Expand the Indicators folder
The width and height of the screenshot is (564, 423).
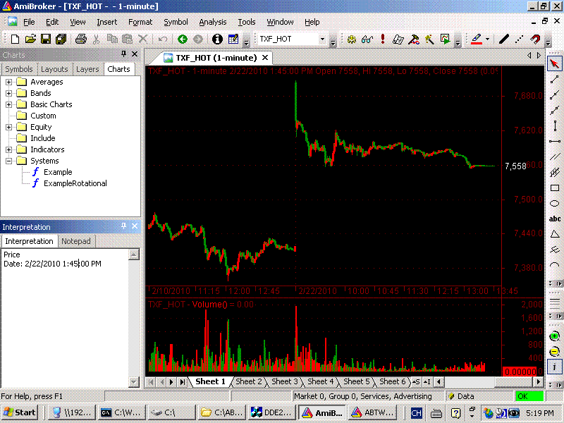8,149
